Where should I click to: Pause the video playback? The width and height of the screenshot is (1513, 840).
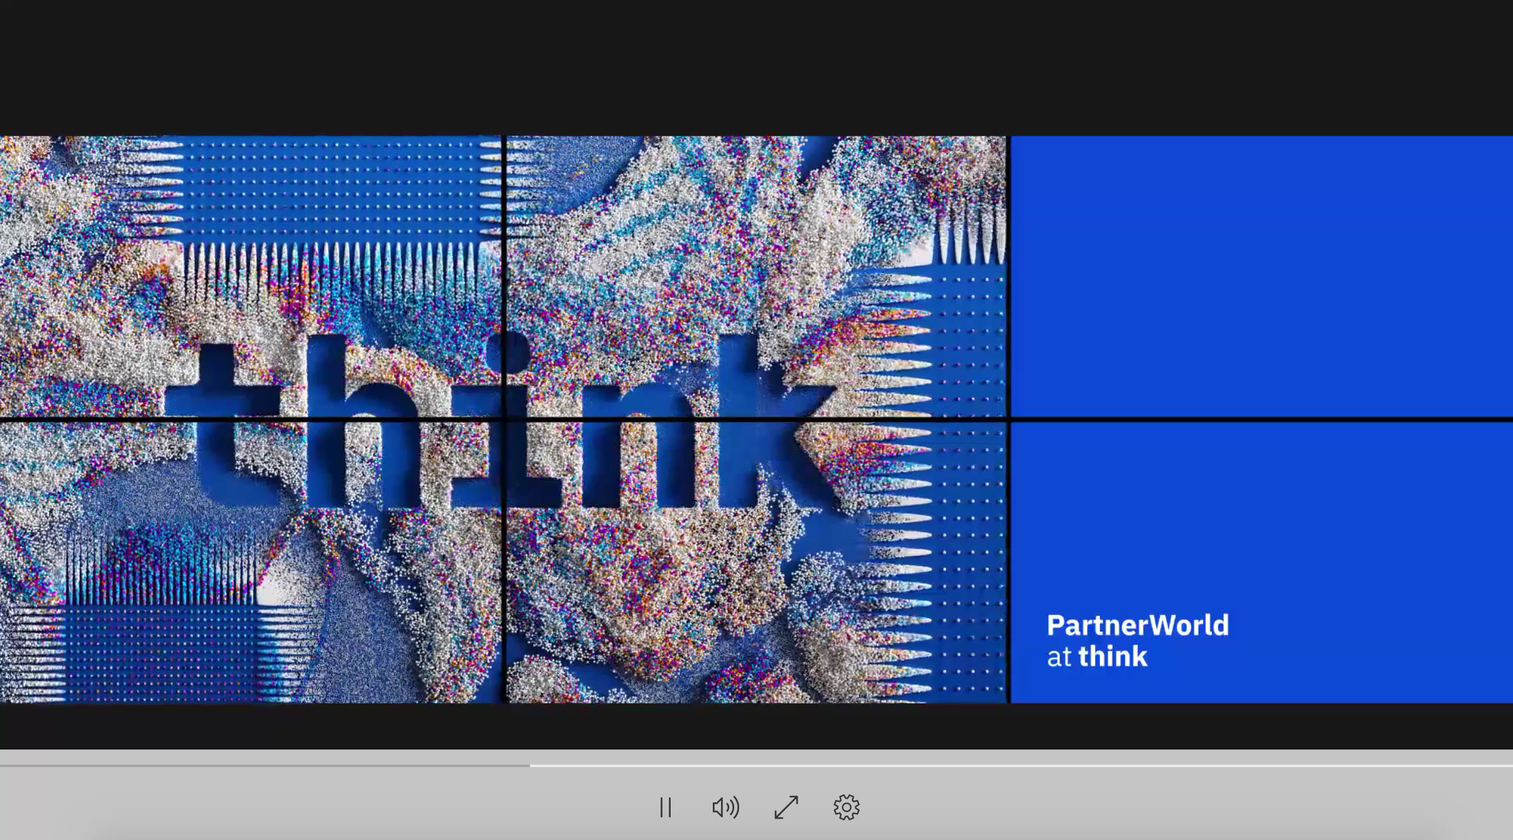pyautogui.click(x=666, y=807)
